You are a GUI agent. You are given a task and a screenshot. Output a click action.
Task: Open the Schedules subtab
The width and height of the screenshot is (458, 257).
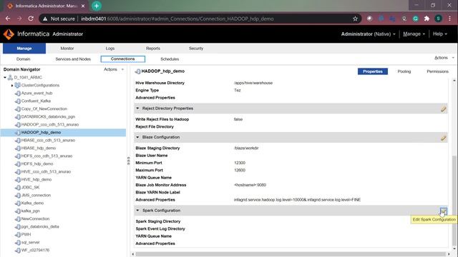tap(170, 59)
